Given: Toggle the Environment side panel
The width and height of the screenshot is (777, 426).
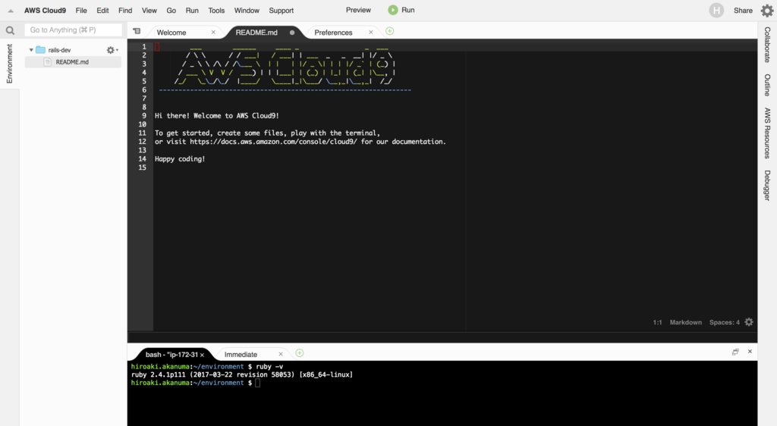Looking at the screenshot, I should (9, 64).
